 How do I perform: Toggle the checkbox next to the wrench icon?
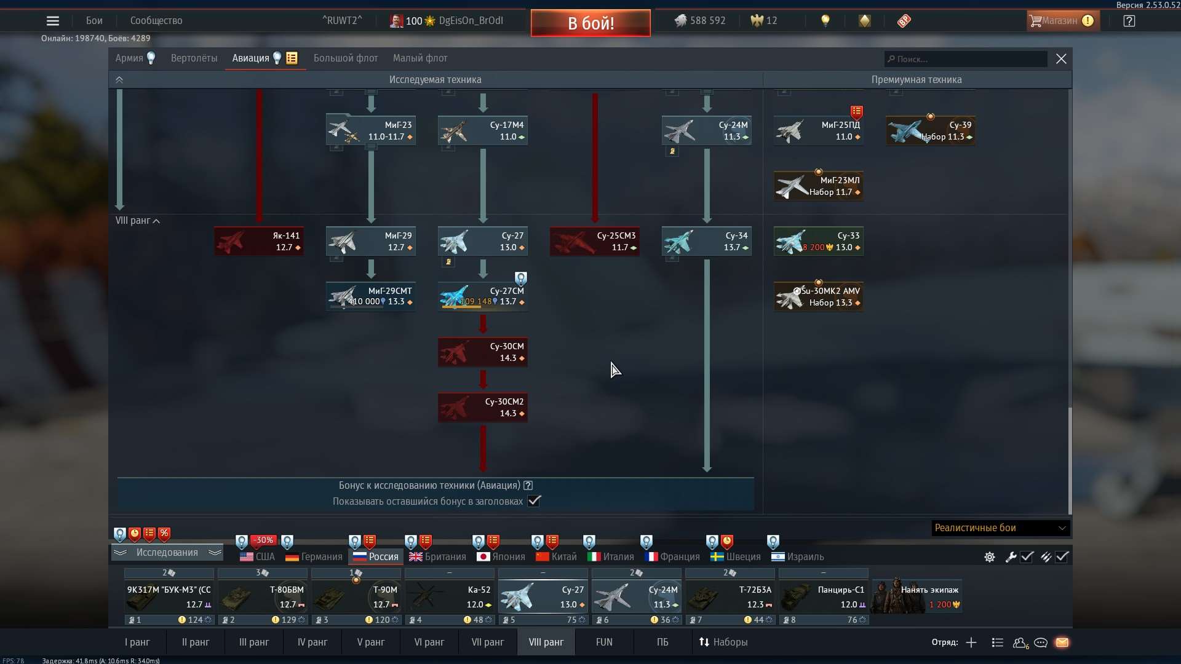pos(1027,557)
